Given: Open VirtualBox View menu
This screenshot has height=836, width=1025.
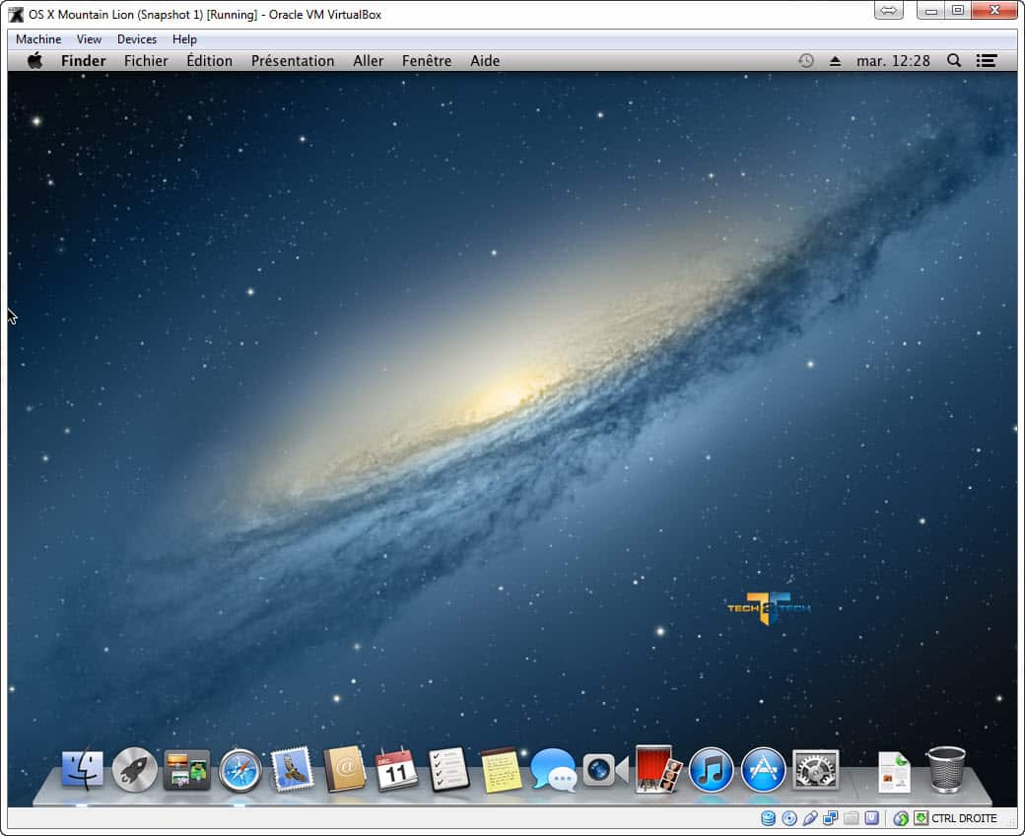Looking at the screenshot, I should [89, 39].
